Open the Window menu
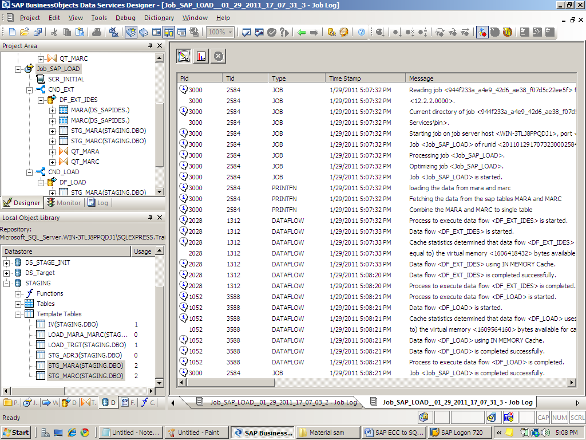 195,18
